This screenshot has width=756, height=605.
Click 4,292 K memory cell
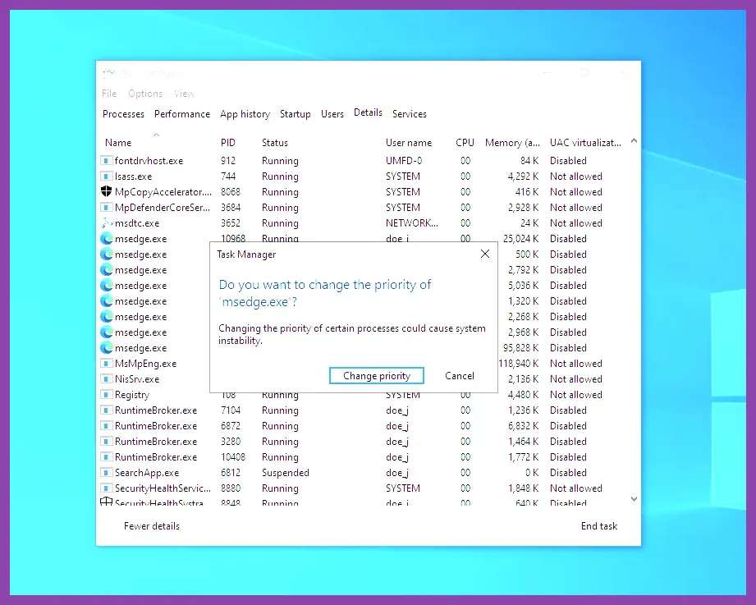tap(523, 176)
